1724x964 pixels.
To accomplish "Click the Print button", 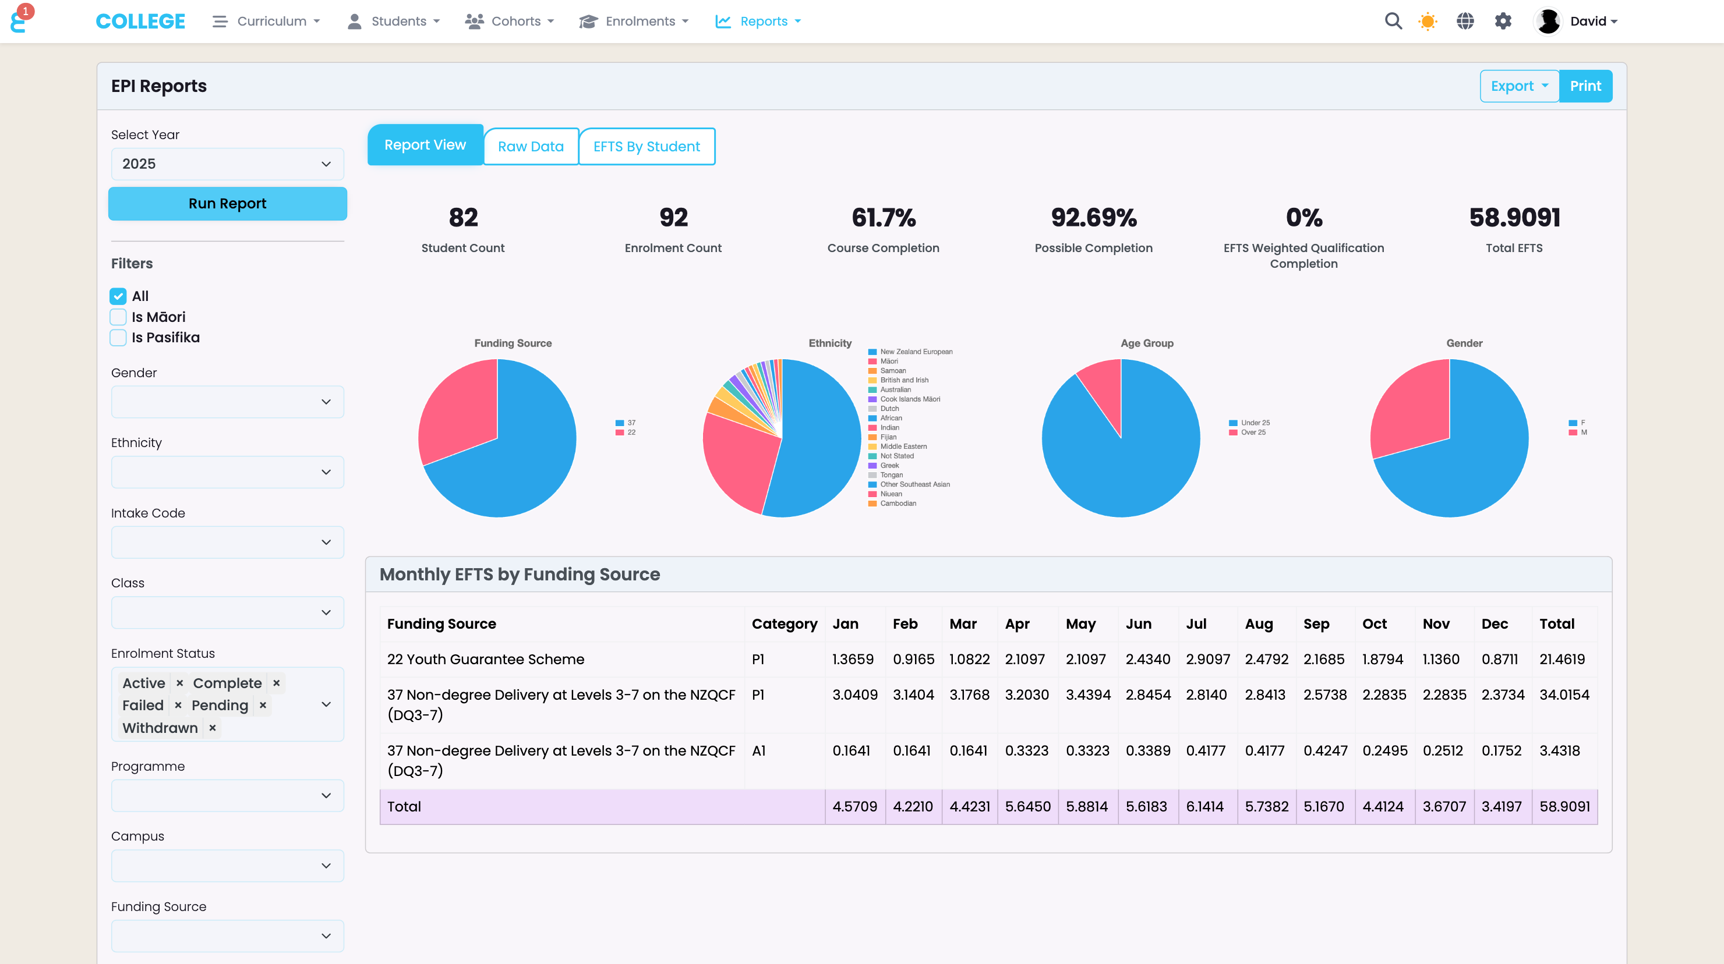I will point(1585,86).
